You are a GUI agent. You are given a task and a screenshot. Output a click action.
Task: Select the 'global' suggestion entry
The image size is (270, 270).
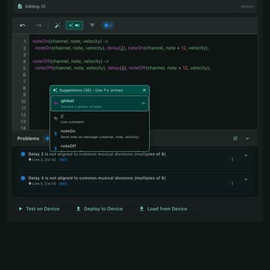pyautogui.click(x=99, y=103)
